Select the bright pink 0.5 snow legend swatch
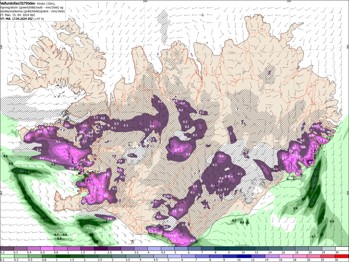The width and height of the screenshot is (349, 262). 47,249
